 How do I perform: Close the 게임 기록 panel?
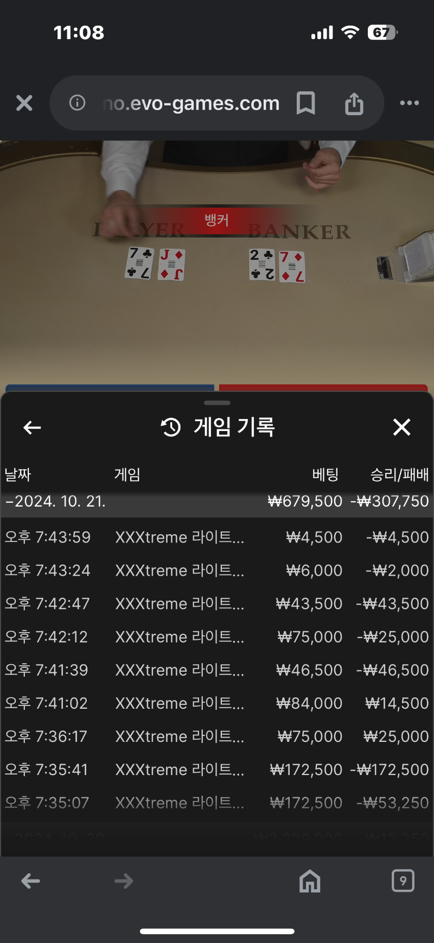pos(401,427)
